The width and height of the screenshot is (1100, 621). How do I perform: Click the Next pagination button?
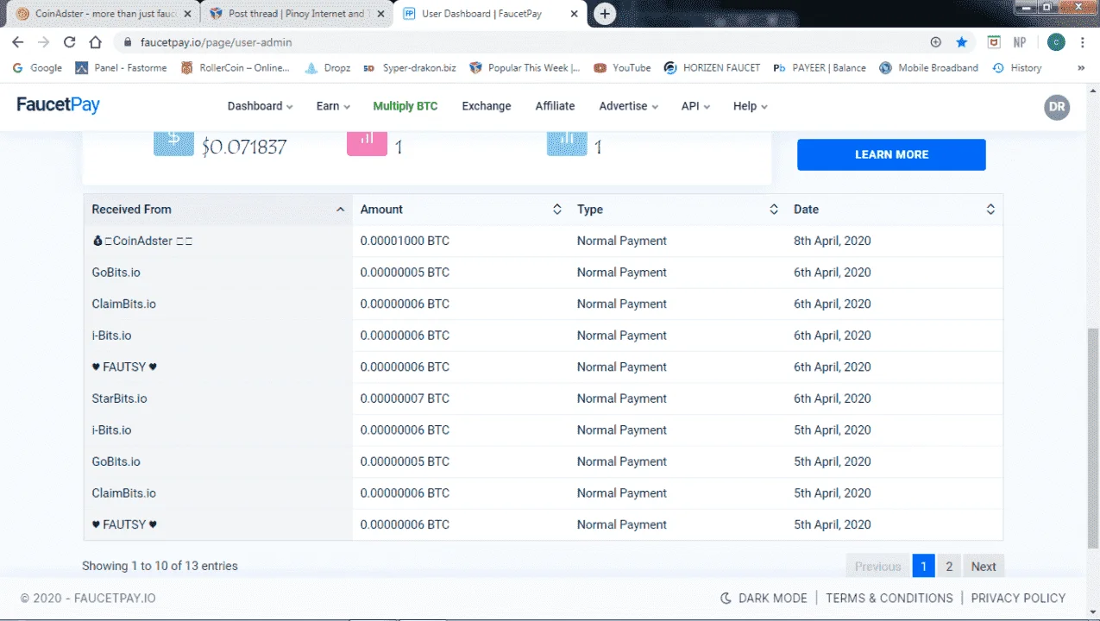coord(984,567)
